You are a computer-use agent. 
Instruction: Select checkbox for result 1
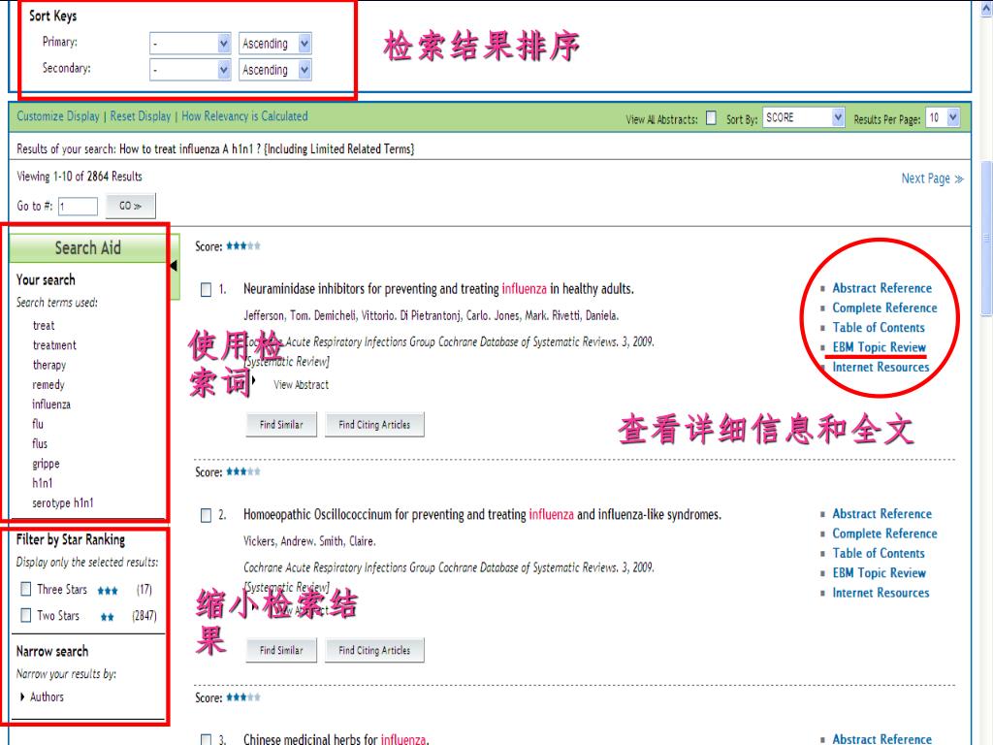[206, 289]
